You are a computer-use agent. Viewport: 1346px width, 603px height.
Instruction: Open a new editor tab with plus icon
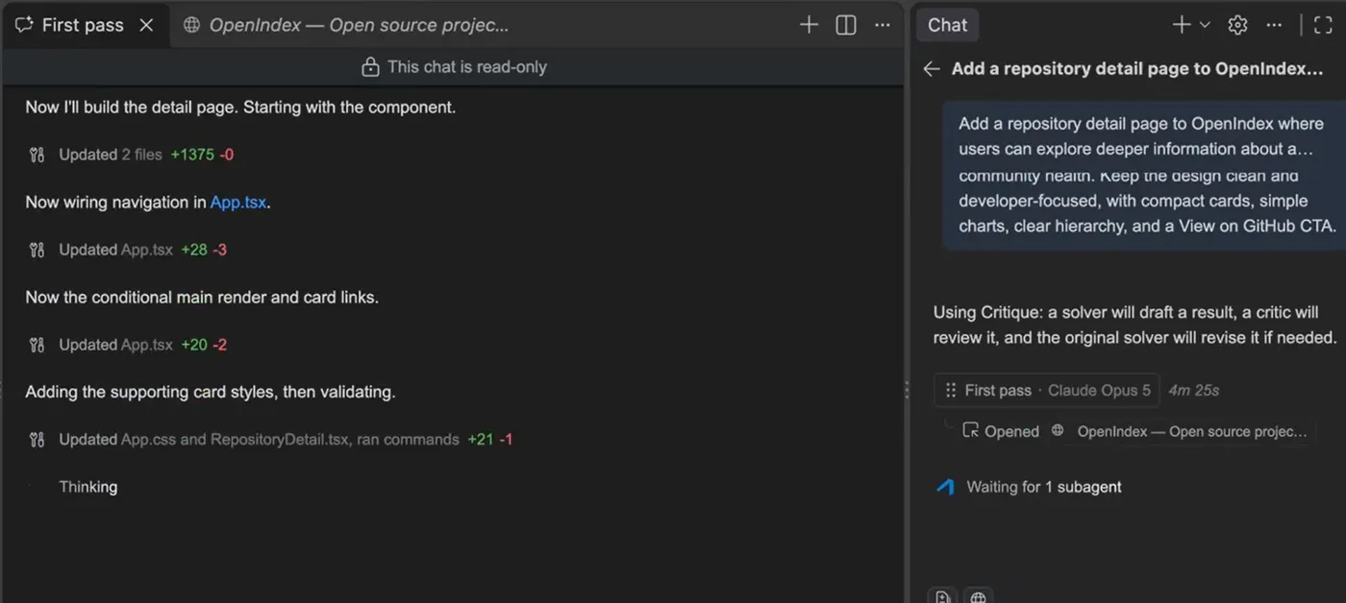pyautogui.click(x=809, y=25)
